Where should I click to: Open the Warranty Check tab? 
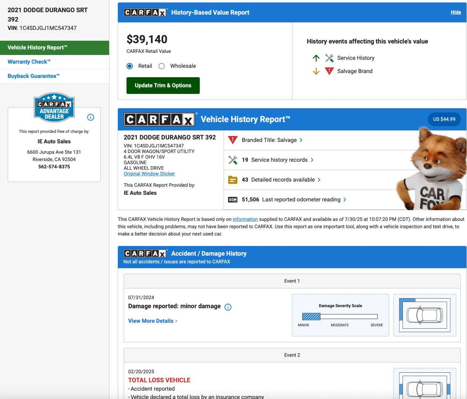tap(55, 62)
